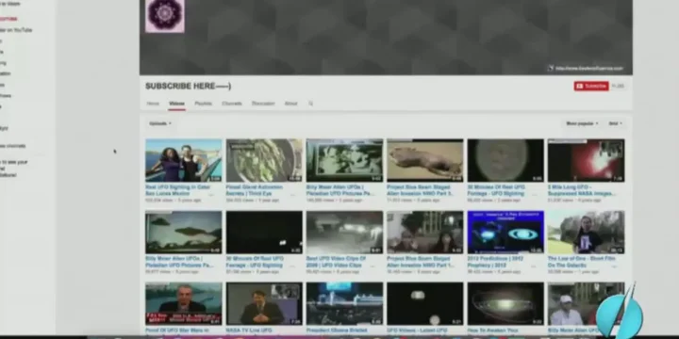Select the Videos tab

(x=176, y=104)
